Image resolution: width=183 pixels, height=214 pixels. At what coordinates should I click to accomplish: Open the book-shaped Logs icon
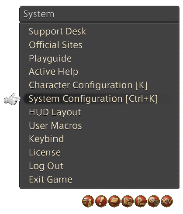[114, 201]
